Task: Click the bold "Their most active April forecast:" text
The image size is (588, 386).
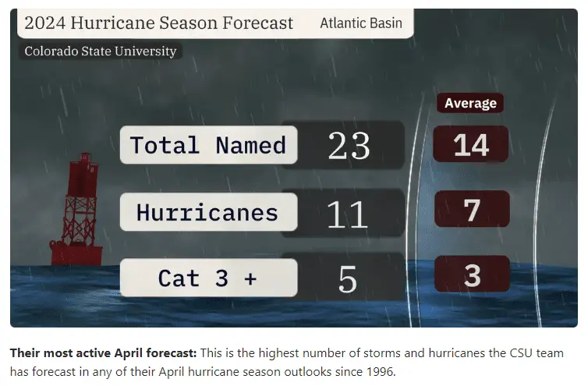Action: (x=98, y=353)
